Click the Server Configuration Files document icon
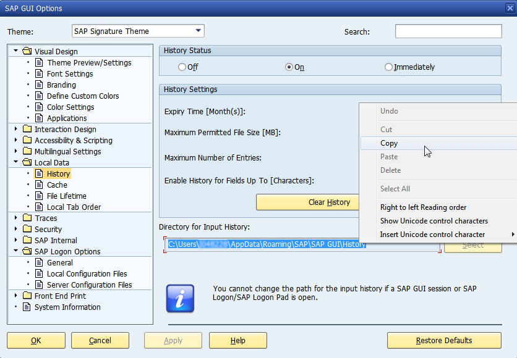Viewport: 517px width, 358px height. click(39, 285)
